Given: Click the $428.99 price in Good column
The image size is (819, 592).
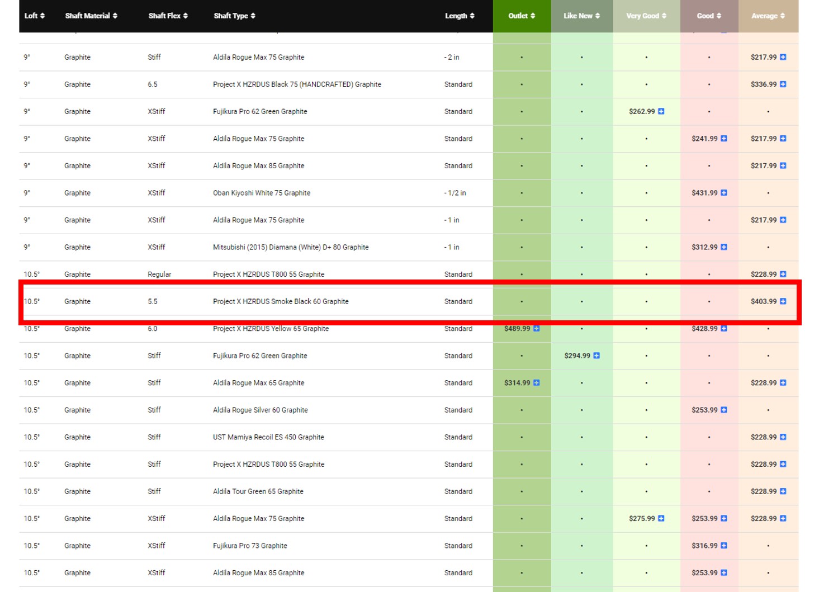Looking at the screenshot, I should click(x=704, y=329).
